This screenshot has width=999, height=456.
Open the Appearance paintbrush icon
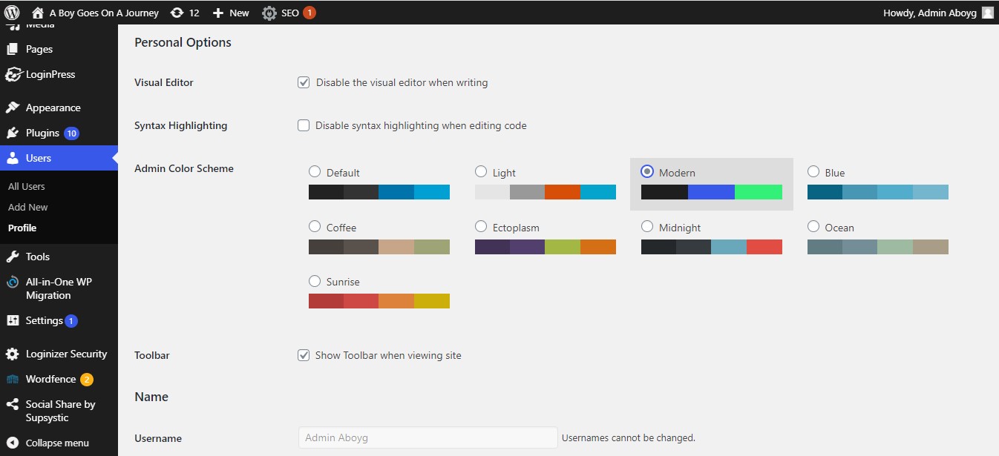[x=13, y=108]
